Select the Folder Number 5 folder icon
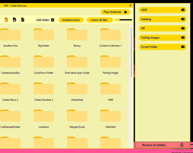The image size is (193, 153). [x=44, y=88]
